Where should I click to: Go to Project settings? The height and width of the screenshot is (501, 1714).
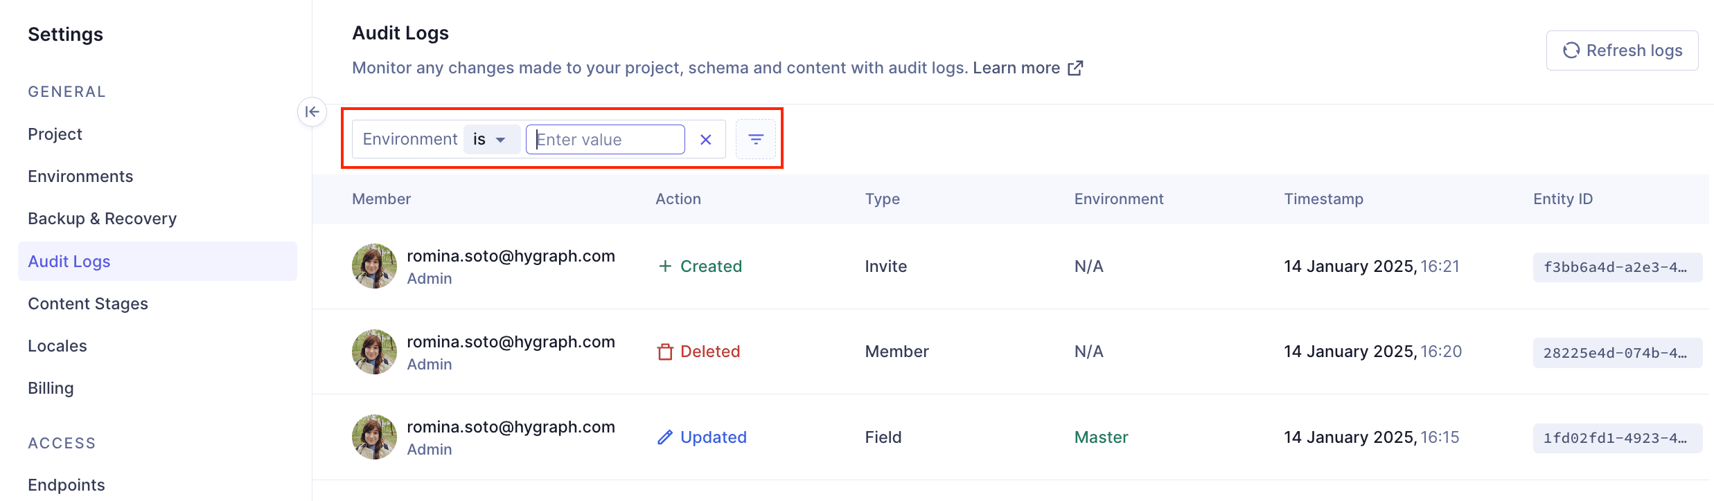(x=55, y=134)
